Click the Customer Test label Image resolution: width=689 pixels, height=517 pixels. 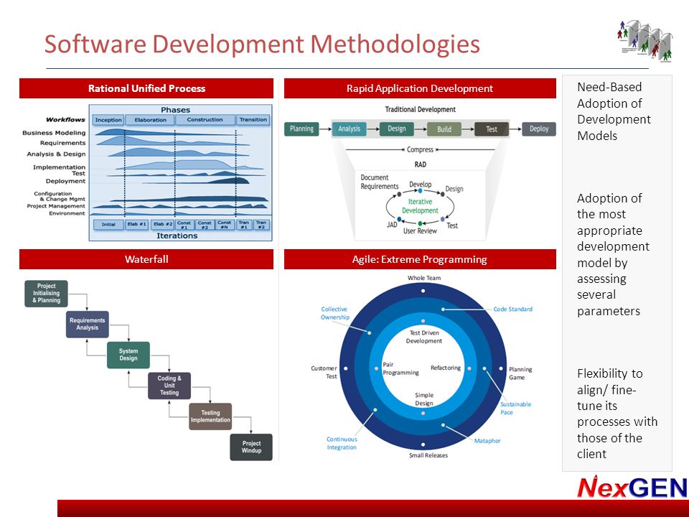[324, 373]
